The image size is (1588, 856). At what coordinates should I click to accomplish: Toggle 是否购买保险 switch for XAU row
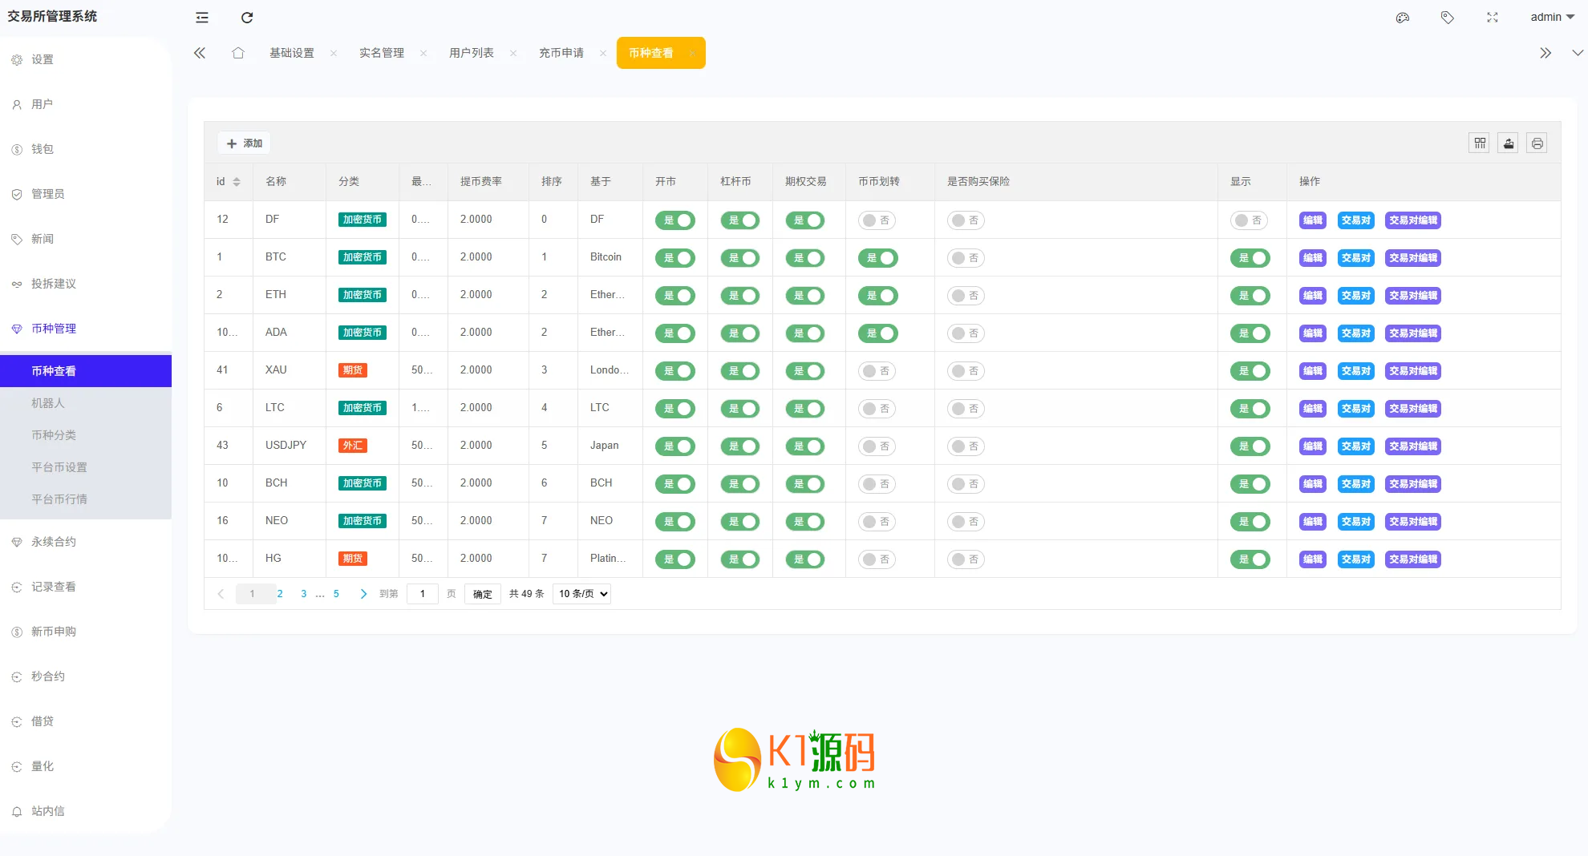click(966, 371)
